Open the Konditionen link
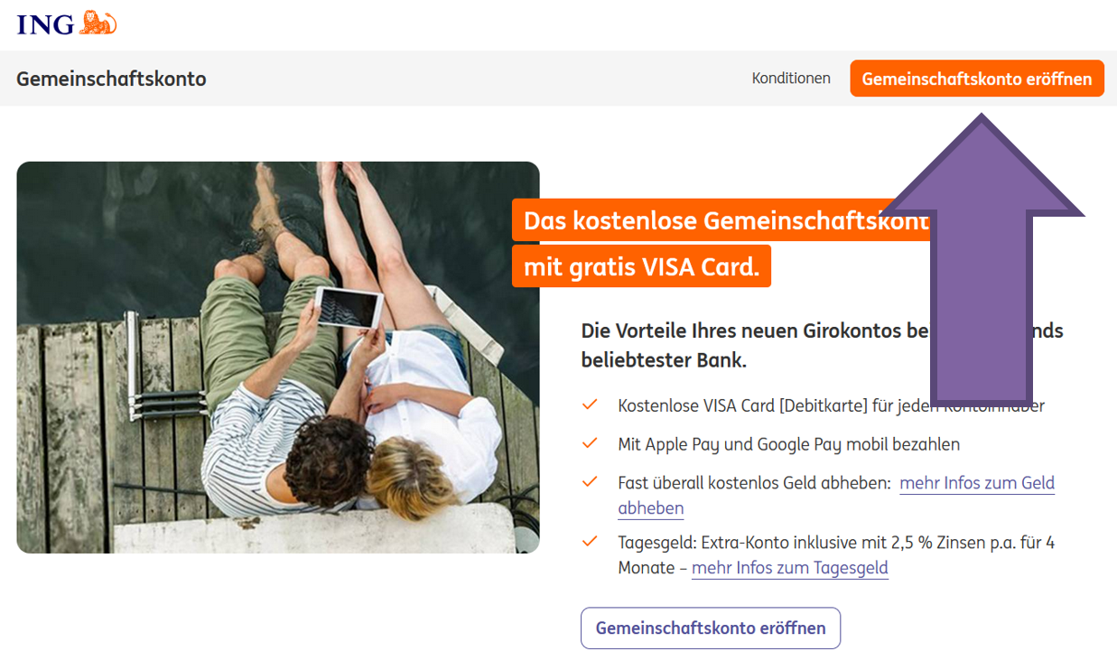This screenshot has height=670, width=1117. click(791, 79)
